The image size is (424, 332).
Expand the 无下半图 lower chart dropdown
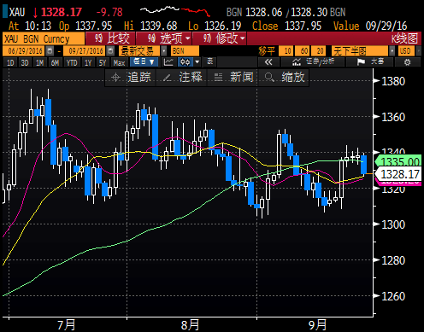coord(392,51)
